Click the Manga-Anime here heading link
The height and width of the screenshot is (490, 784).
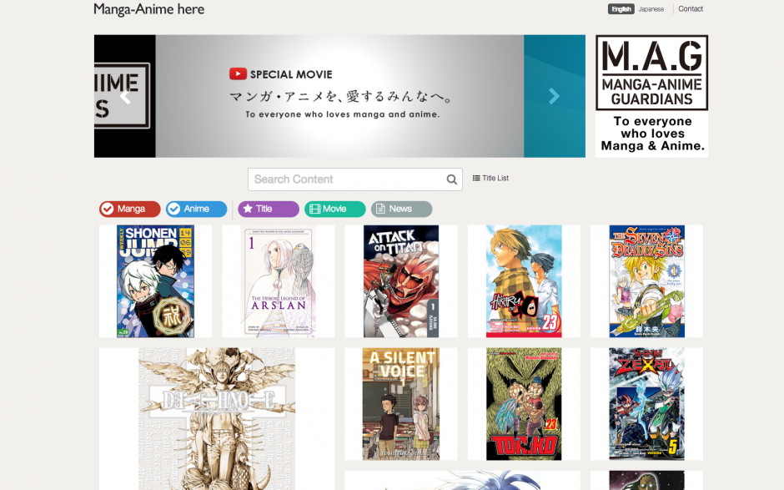148,9
